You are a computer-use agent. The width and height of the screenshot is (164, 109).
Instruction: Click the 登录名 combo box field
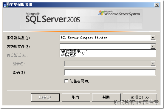pyautogui.click(x=110, y=64)
